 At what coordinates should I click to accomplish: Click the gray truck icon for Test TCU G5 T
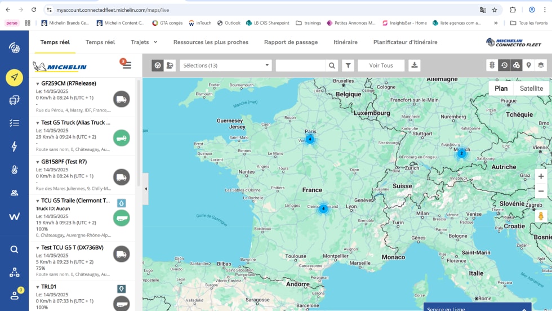point(122,254)
